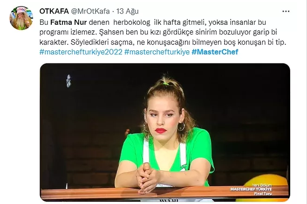
Task: Open the tweet via 13 Ağu timestamp
Action: (128, 11)
